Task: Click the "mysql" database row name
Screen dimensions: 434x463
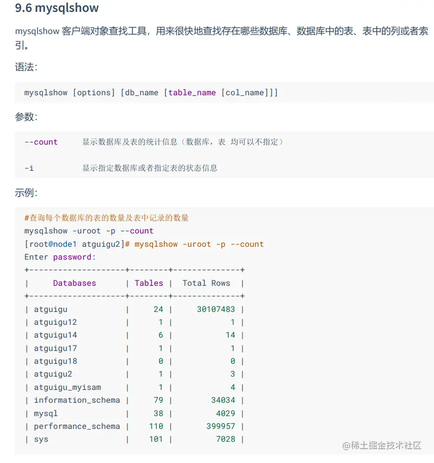Action: click(46, 414)
